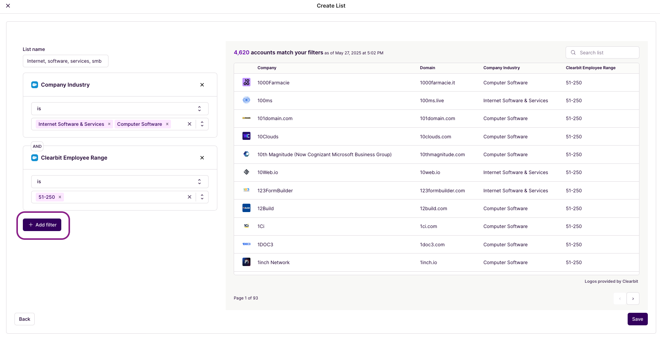The height and width of the screenshot is (339, 660).
Task: Edit the List name field
Action: pos(65,61)
